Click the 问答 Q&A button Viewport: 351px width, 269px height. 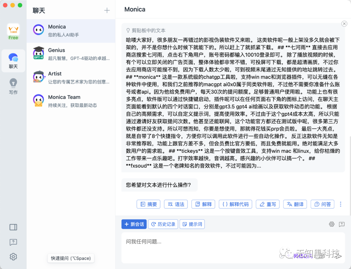(x=323, y=204)
